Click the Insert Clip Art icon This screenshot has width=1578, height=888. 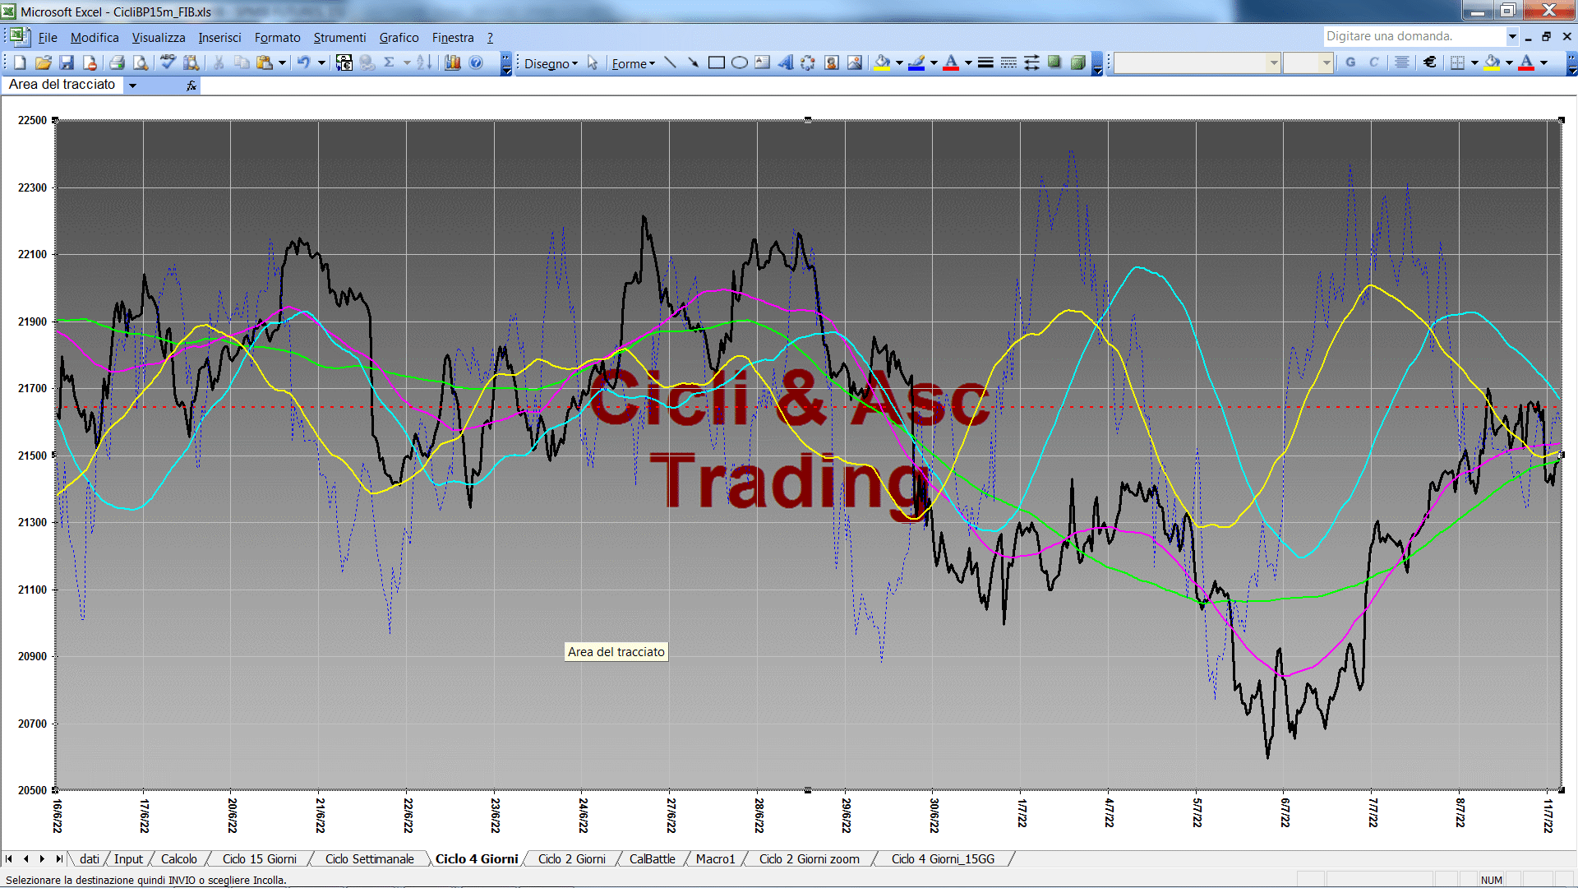832,62
